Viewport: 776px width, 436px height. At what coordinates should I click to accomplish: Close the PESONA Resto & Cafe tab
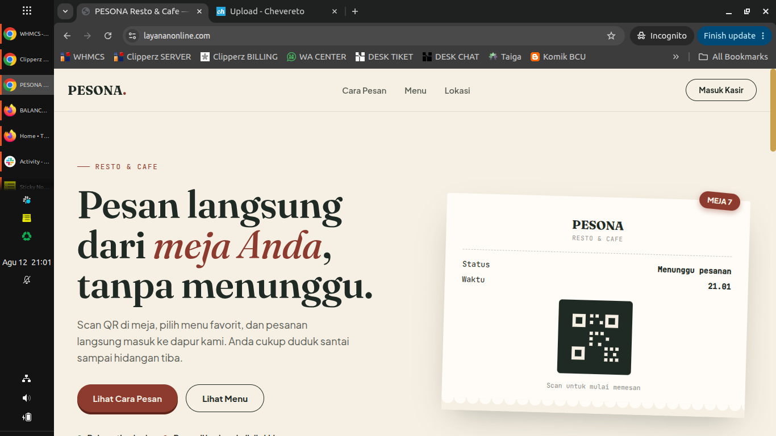(x=199, y=11)
